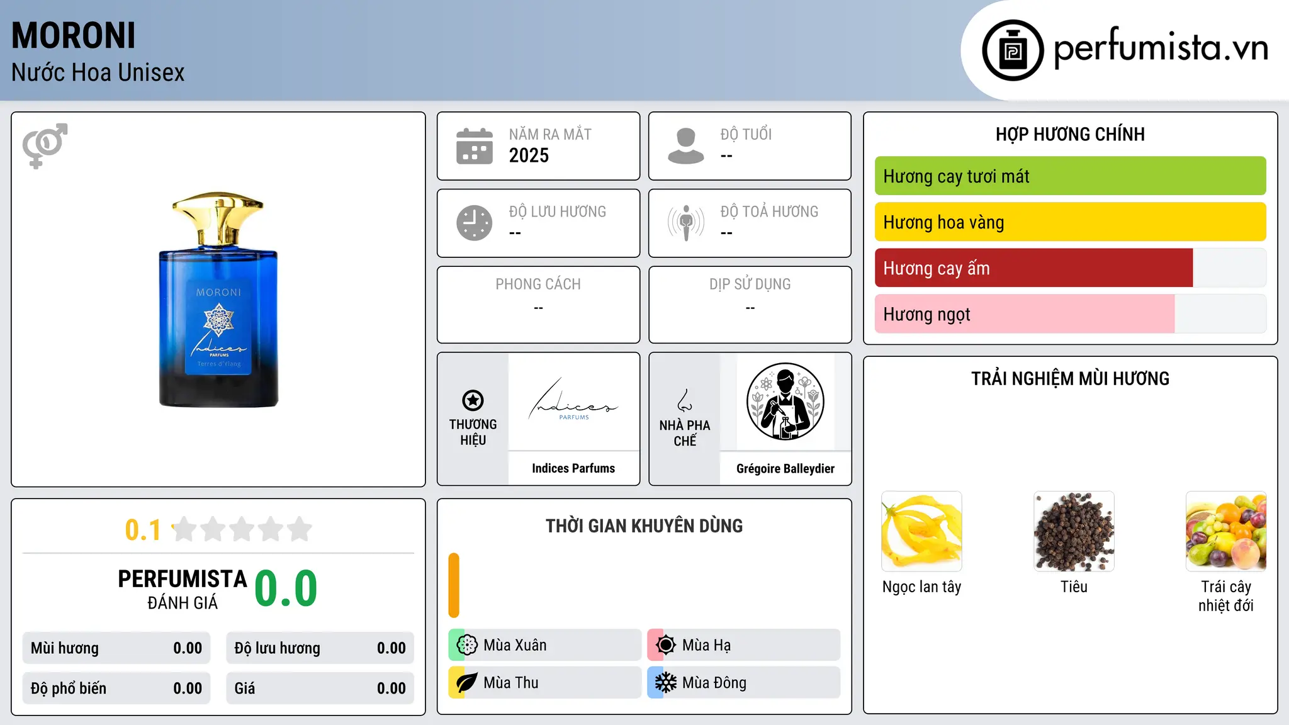Click the Phong cách card
The image size is (1289, 725).
tap(538, 305)
